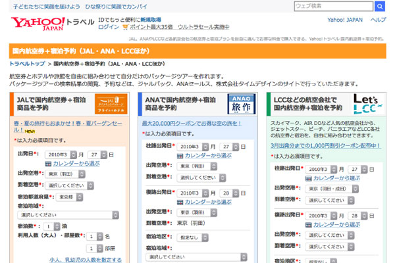
Task: Click calendar icon under ANA 復路出発日
Action: [x=180, y=203]
